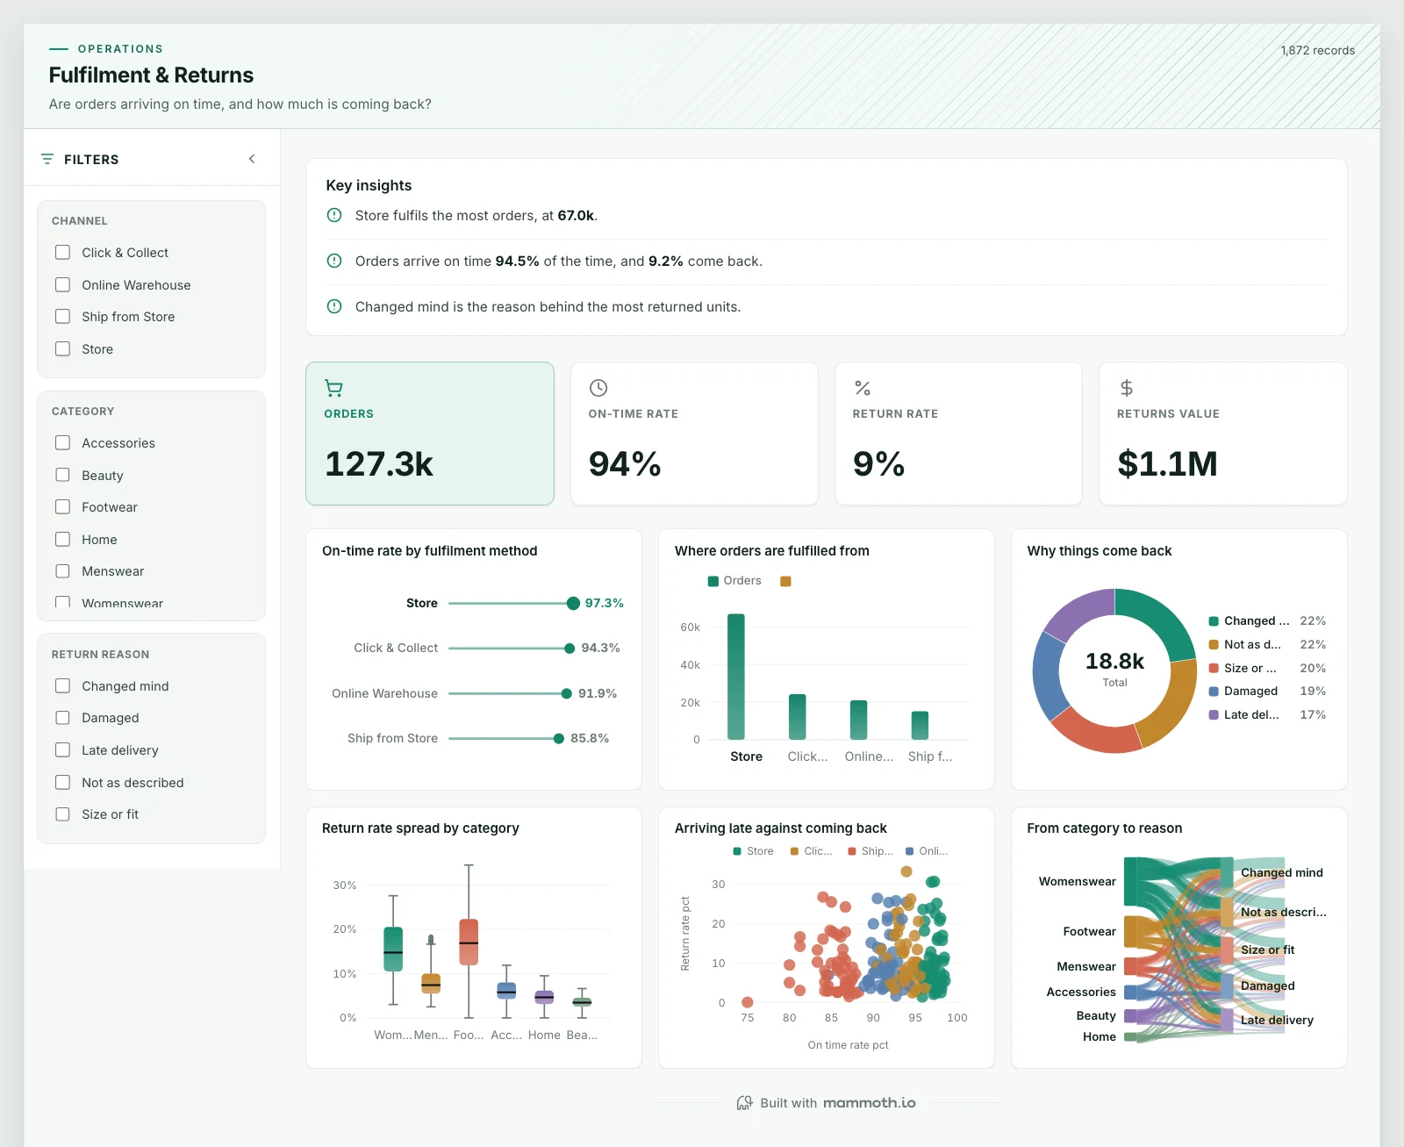Tick the Damaged return reason checkbox
Image resolution: width=1404 pixels, height=1147 pixels.
click(x=62, y=718)
